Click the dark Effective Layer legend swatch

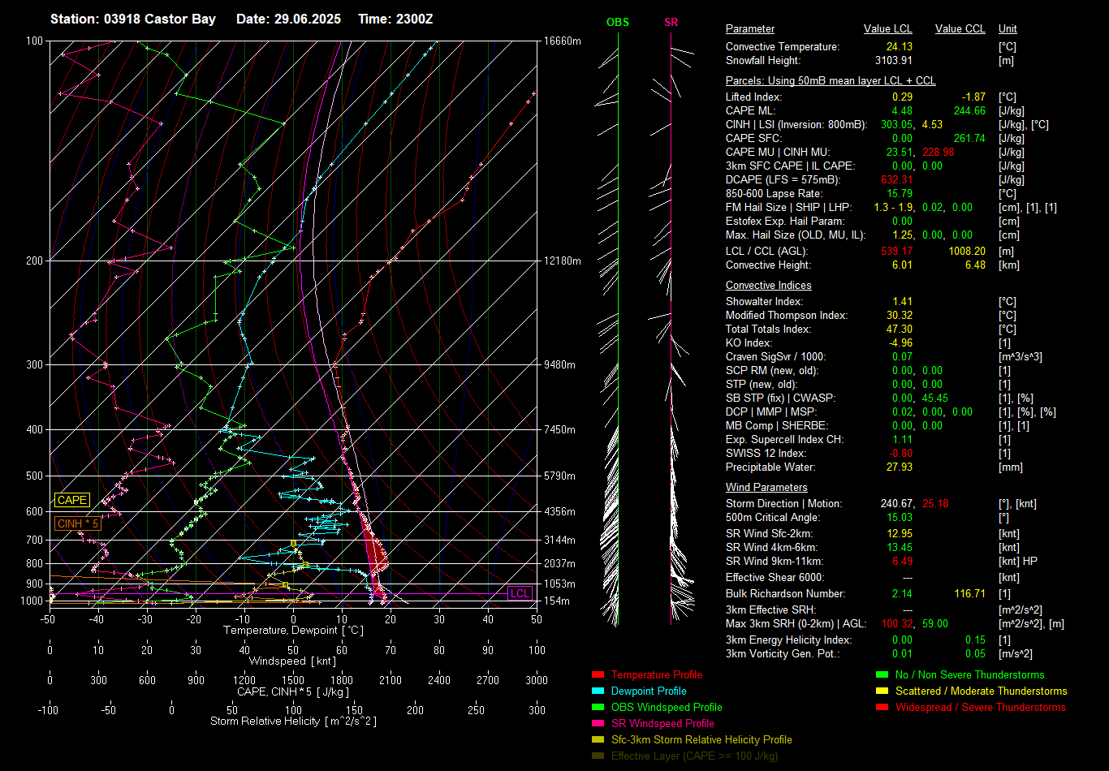(598, 756)
